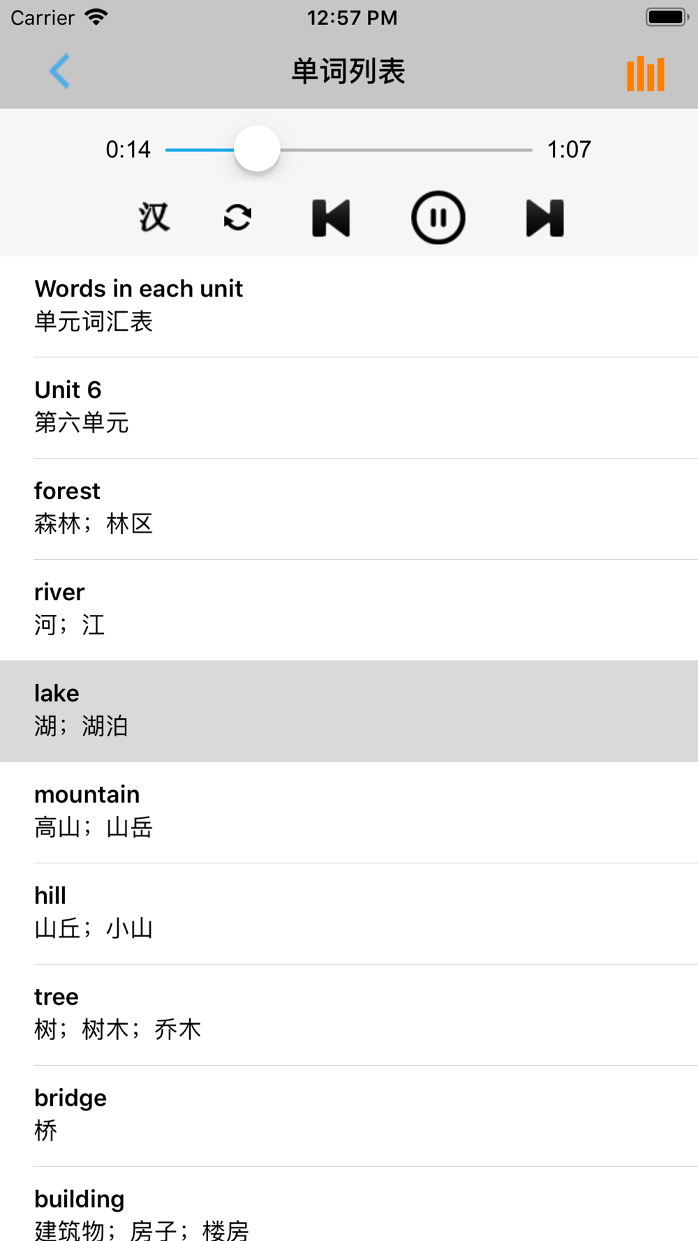The height and width of the screenshot is (1241, 698).
Task: Skip to the previous track
Action: (x=332, y=218)
